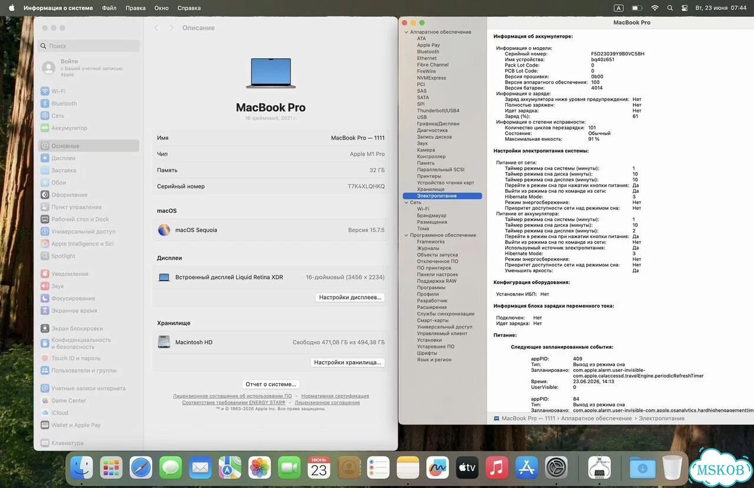Collapse Аппаратное обеспечение tree section
The height and width of the screenshot is (488, 754).
click(406, 32)
